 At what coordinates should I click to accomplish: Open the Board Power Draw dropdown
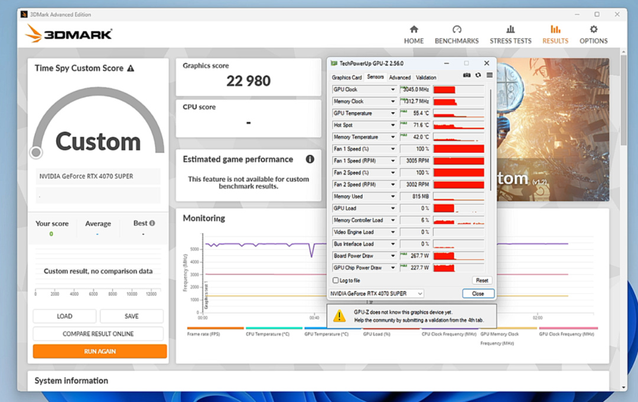(393, 256)
